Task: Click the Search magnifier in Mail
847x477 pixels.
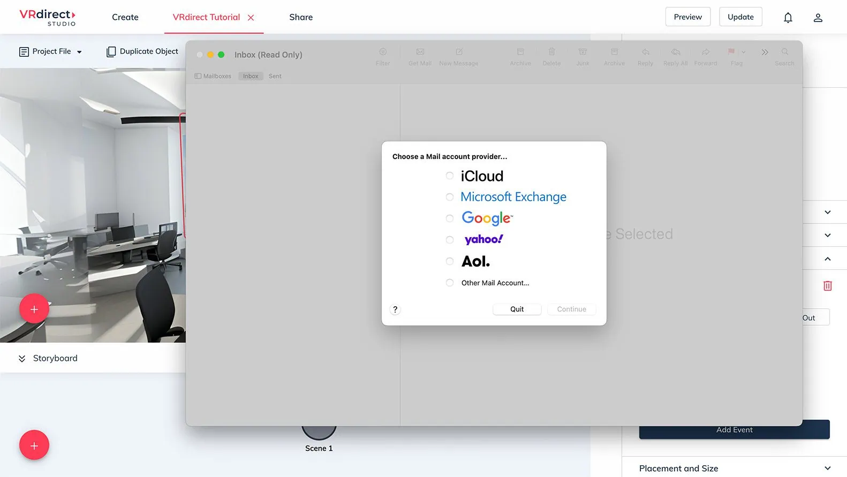Action: pyautogui.click(x=785, y=52)
